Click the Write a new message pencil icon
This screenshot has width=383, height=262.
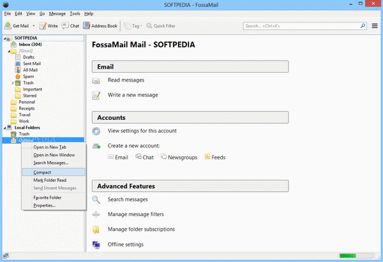click(x=96, y=96)
